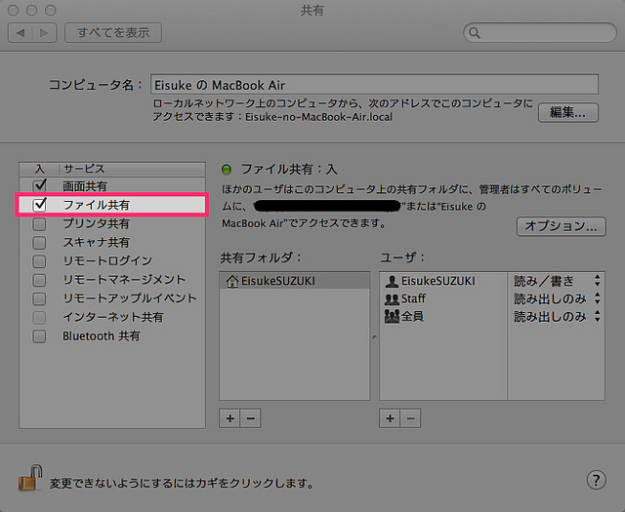Click the 全員 everyone group icon
Image resolution: width=625 pixels, height=512 pixels.
click(x=392, y=316)
